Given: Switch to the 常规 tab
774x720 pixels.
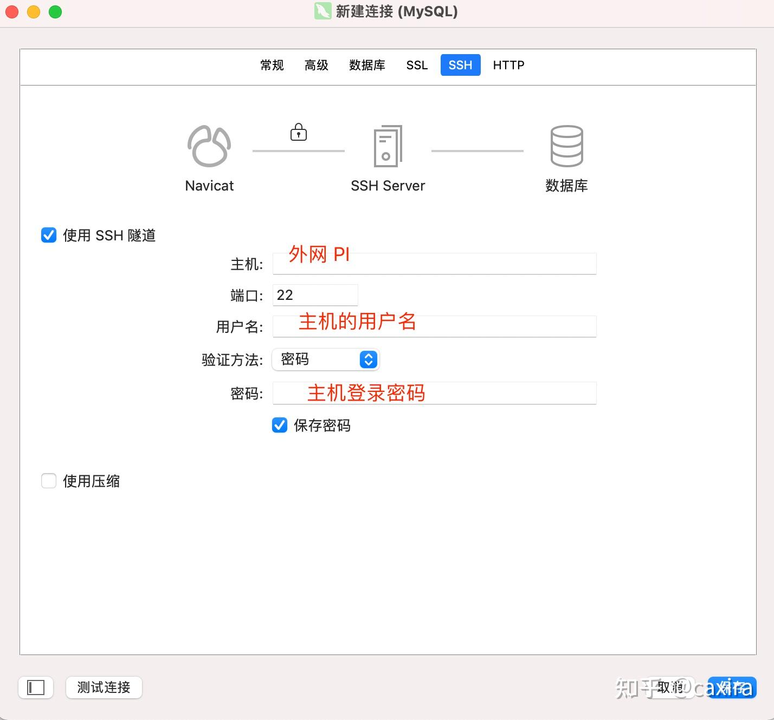Looking at the screenshot, I should [x=272, y=65].
